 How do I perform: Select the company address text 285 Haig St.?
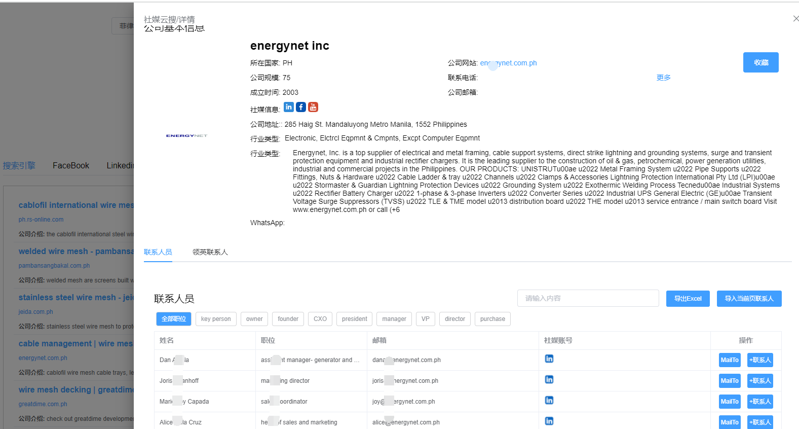(x=376, y=124)
